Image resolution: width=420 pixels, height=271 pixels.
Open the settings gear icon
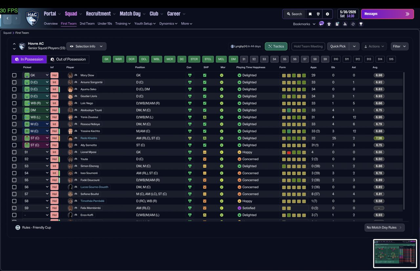327,14
